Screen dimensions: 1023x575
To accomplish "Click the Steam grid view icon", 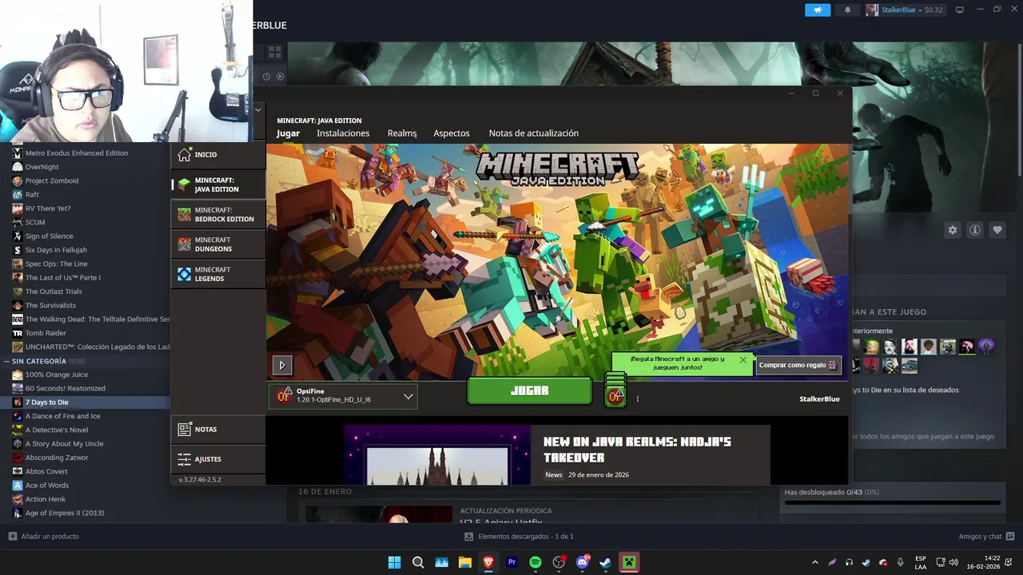I will click(x=274, y=52).
